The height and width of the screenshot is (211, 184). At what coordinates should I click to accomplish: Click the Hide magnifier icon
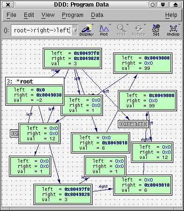[x=121, y=29]
